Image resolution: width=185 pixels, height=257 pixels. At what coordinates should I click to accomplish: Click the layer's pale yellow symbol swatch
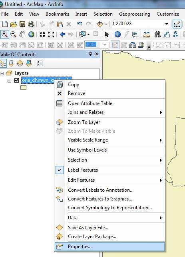[x=23, y=88]
